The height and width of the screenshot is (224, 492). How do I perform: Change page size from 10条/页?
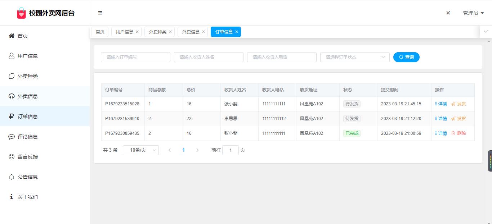(140, 150)
